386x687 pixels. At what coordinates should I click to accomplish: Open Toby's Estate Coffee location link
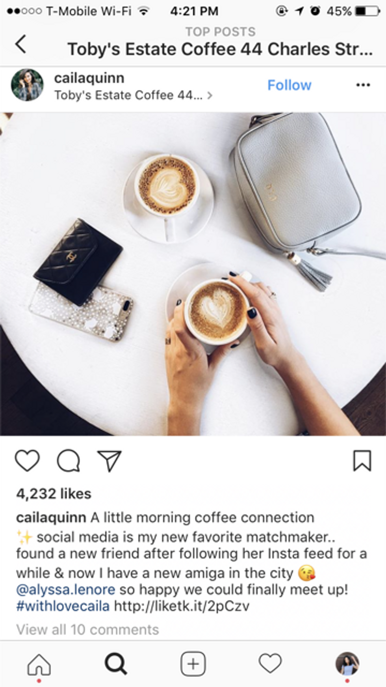point(133,95)
